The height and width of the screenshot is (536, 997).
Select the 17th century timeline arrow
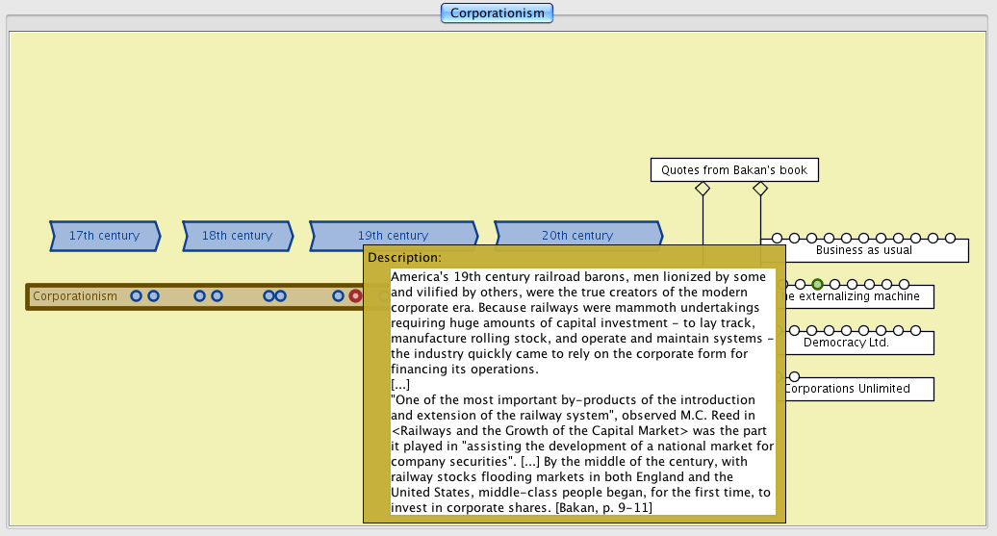click(x=104, y=236)
